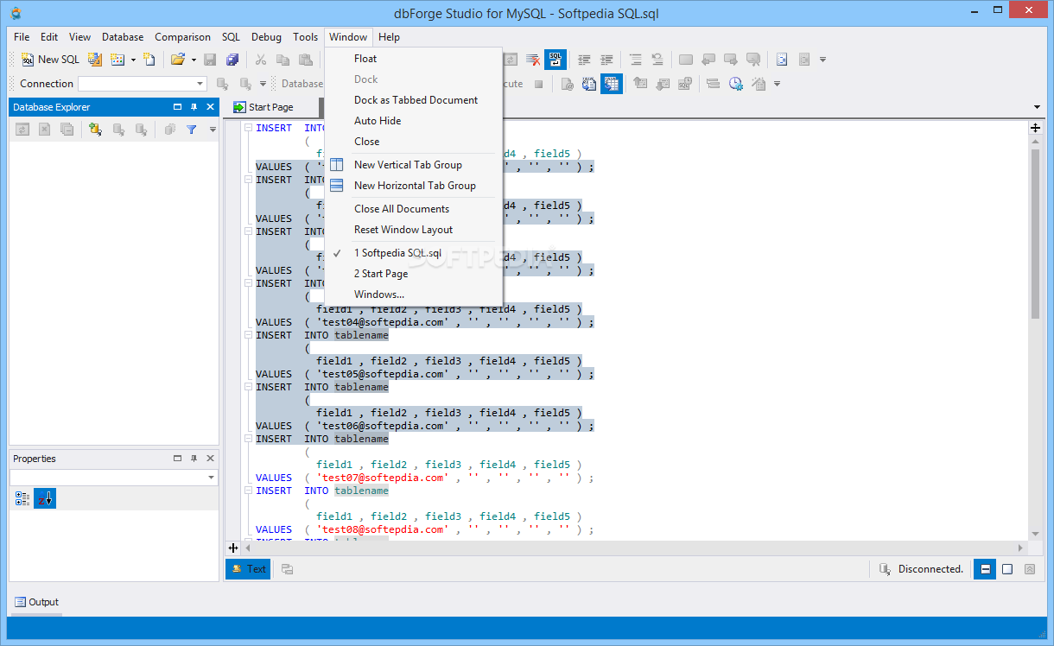Viewport: 1054px width, 646px height.
Task: Click the save floppy disk icon
Action: tap(210, 60)
